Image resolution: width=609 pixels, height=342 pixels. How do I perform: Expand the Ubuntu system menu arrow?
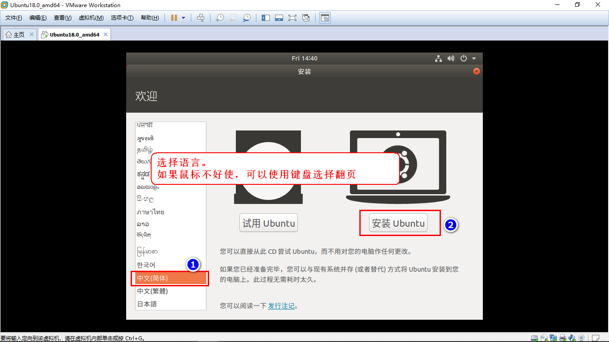click(x=474, y=58)
